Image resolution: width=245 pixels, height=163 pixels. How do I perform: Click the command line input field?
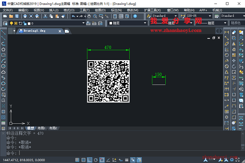[x=124, y=153]
